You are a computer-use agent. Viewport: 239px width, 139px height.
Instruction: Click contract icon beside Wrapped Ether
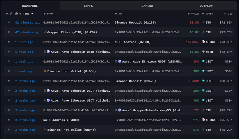[x=45, y=32]
